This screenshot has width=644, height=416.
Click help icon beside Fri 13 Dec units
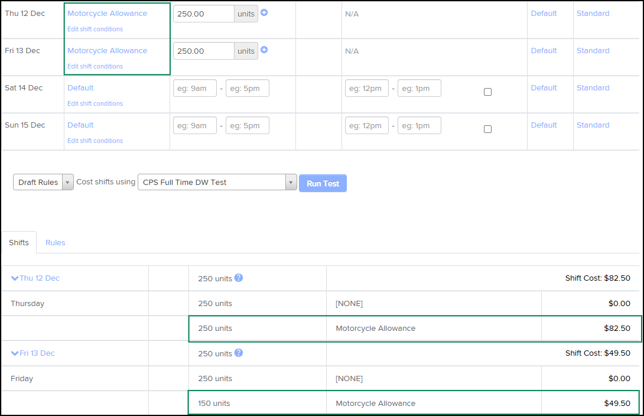239,353
